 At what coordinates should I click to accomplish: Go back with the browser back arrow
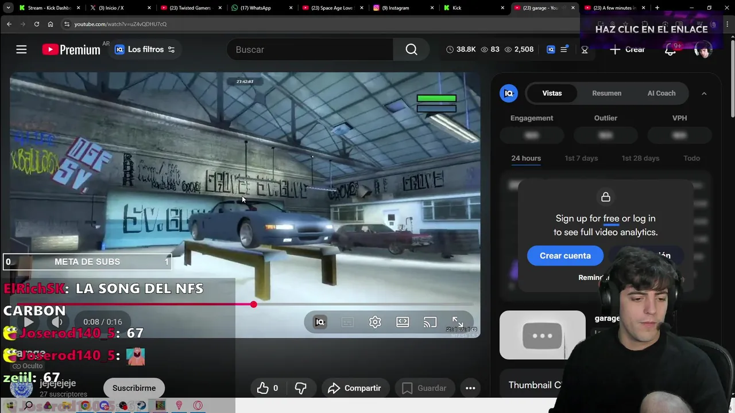click(x=9, y=24)
